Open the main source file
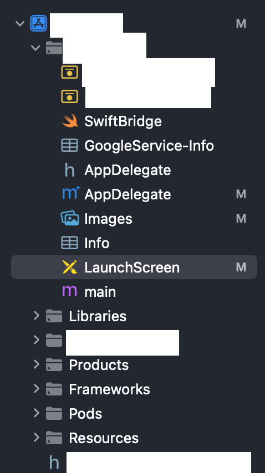 [x=100, y=292]
